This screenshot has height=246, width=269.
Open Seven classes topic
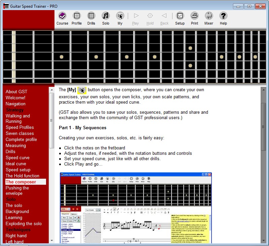(20, 133)
